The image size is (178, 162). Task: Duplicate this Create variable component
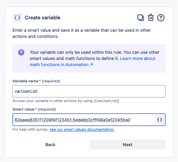pos(140,18)
